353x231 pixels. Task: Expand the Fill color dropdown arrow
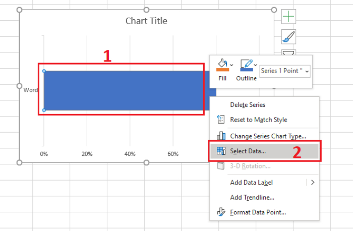(231, 65)
